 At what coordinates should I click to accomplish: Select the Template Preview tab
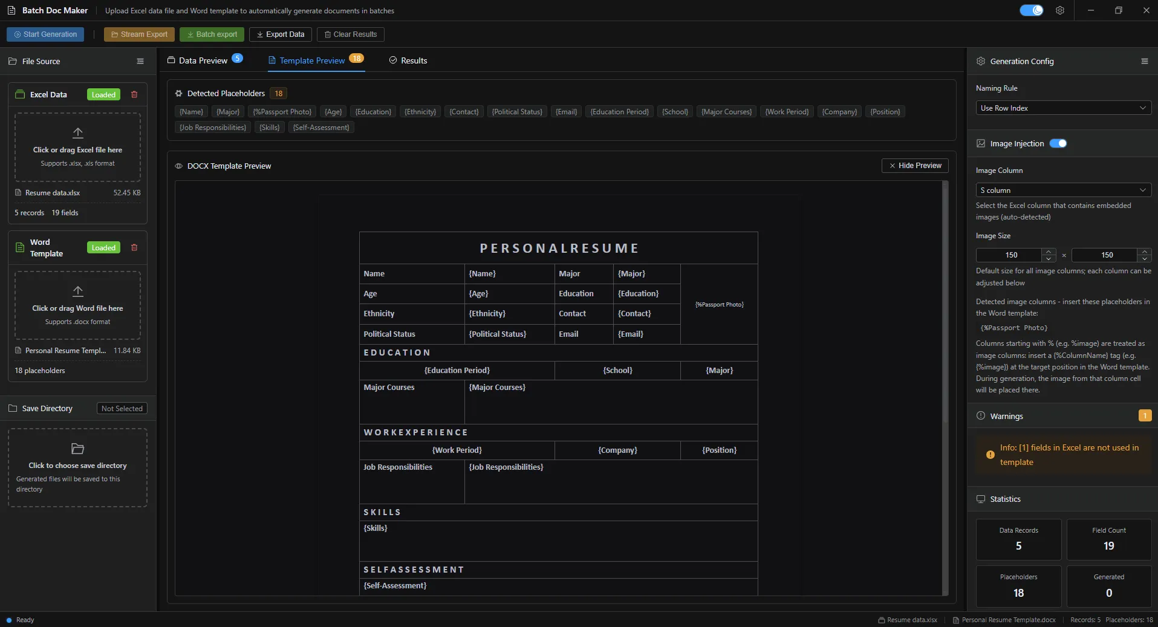tap(316, 60)
